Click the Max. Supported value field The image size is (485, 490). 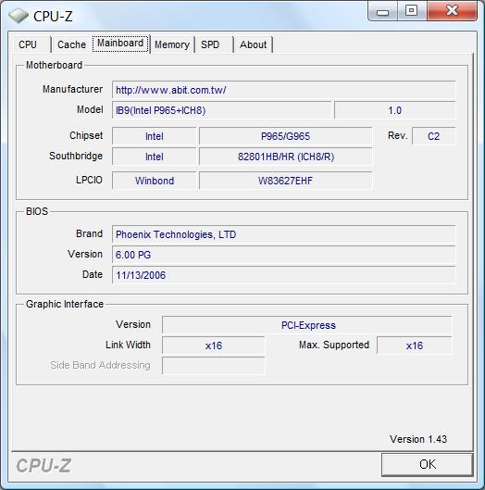coord(415,346)
